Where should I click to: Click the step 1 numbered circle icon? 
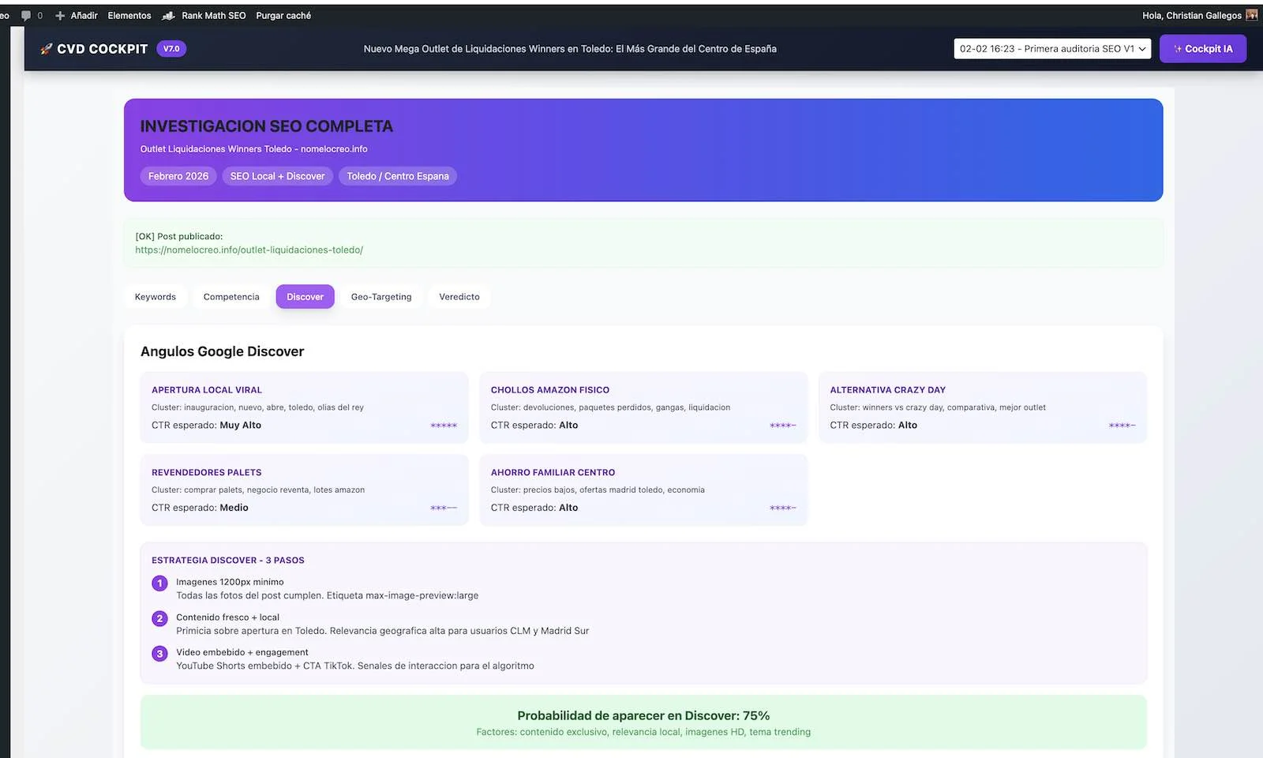click(x=159, y=583)
